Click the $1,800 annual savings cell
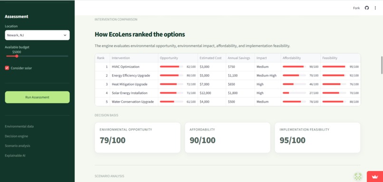 pyautogui.click(x=240, y=93)
